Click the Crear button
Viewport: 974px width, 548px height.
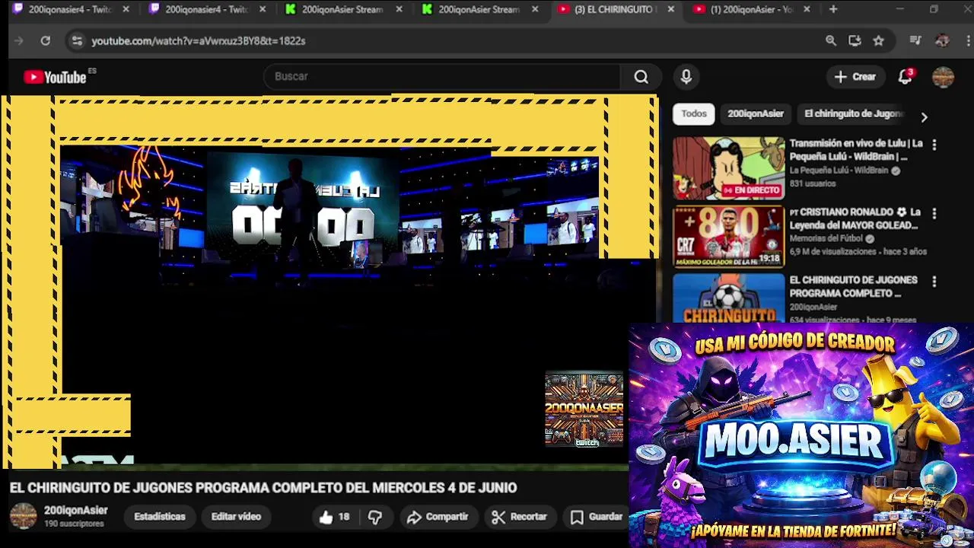point(855,77)
